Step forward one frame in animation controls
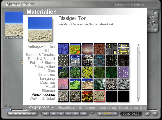The height and width of the screenshot is (120, 162). [x=76, y=114]
